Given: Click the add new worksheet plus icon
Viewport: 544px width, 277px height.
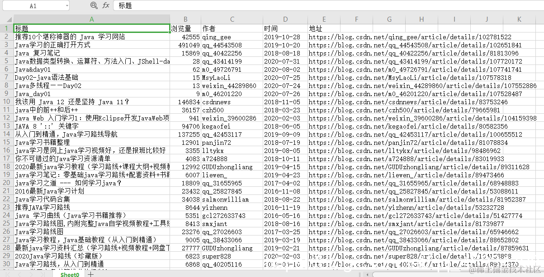Looking at the screenshot, I should click(90, 274).
